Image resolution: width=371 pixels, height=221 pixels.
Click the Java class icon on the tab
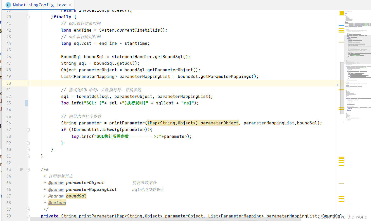tap(8, 5)
